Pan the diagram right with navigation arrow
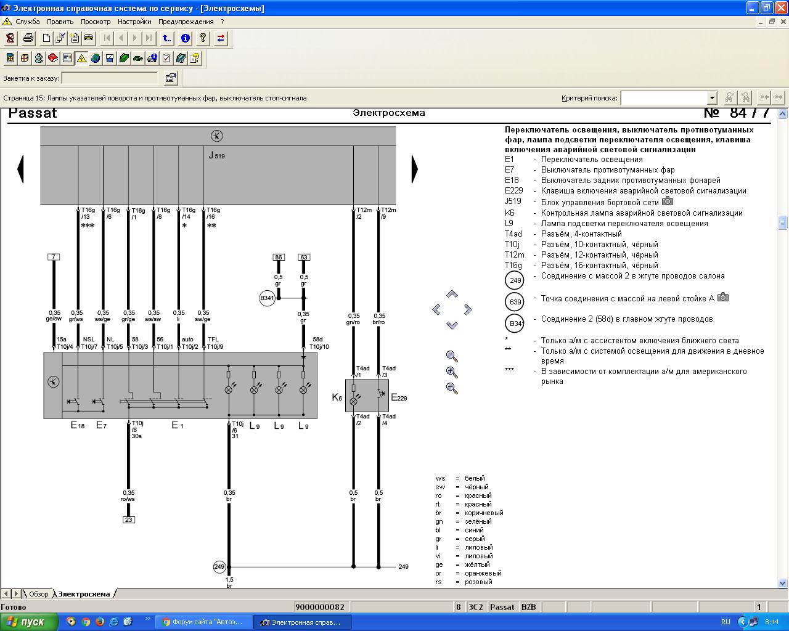 [468, 309]
